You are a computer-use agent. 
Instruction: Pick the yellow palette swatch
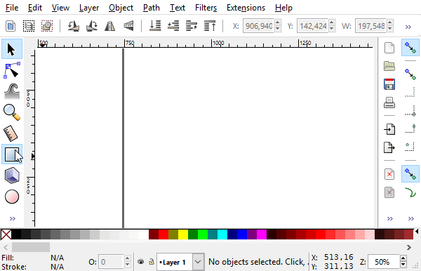(183, 234)
